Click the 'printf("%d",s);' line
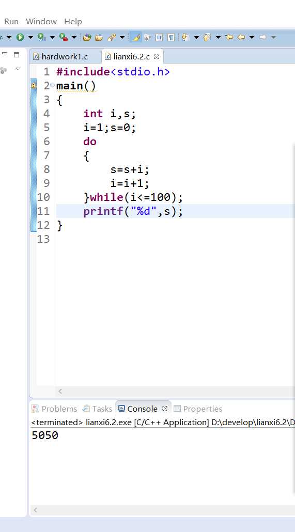 [133, 211]
